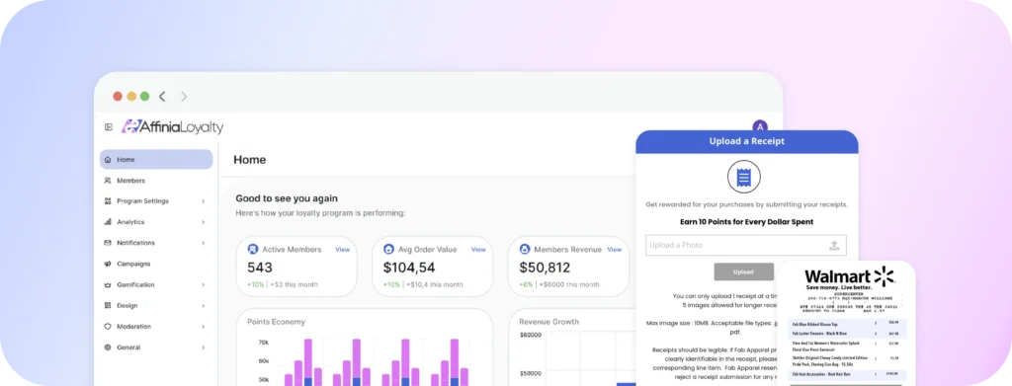Click the browser back arrow
This screenshot has height=386, width=1012.
162,97
